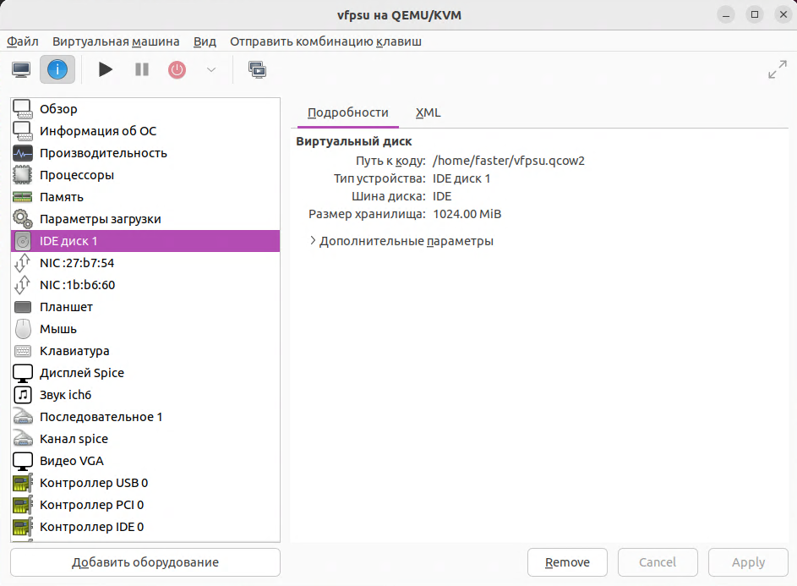
Task: Click the red Shut Down power icon
Action: pyautogui.click(x=177, y=69)
